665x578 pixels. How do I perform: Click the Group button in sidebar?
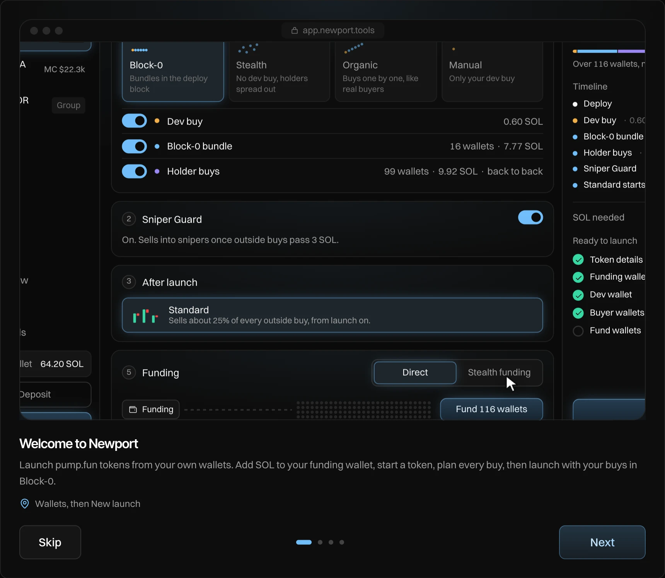(68, 105)
